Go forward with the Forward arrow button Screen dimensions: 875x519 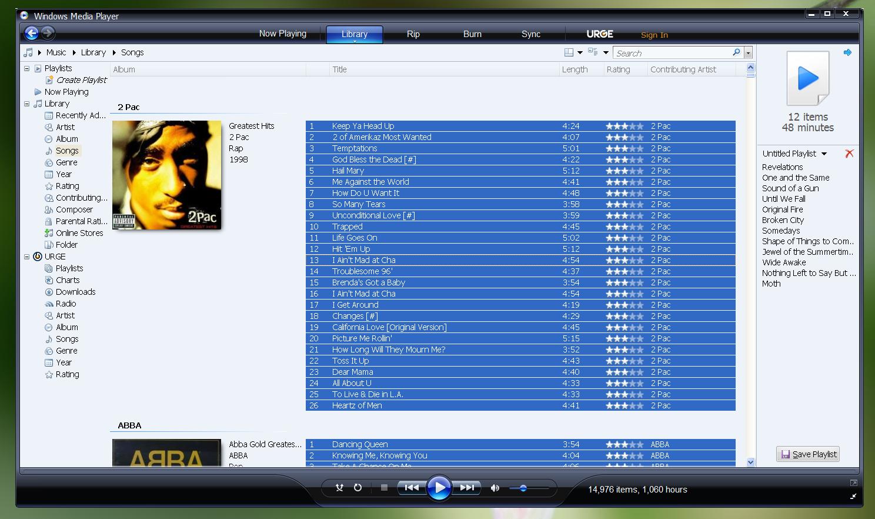(x=48, y=34)
